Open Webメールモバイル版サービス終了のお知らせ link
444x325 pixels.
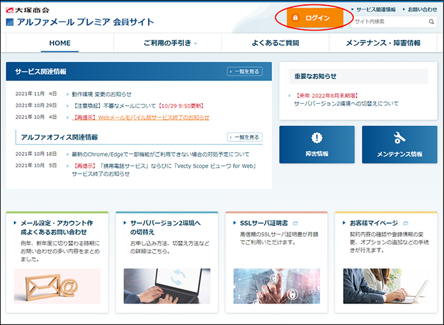tap(140, 117)
